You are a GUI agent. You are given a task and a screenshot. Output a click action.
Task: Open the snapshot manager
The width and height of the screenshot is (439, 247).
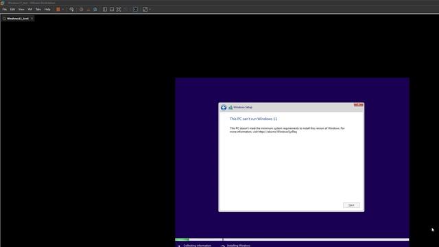tap(95, 9)
